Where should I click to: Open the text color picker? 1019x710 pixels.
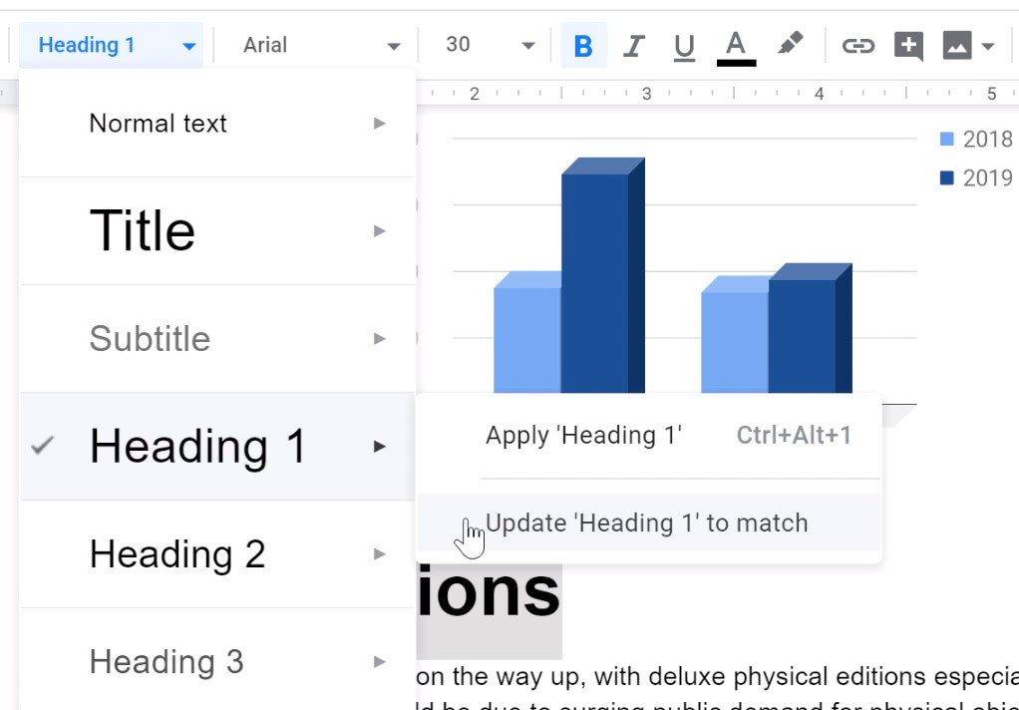tap(735, 44)
